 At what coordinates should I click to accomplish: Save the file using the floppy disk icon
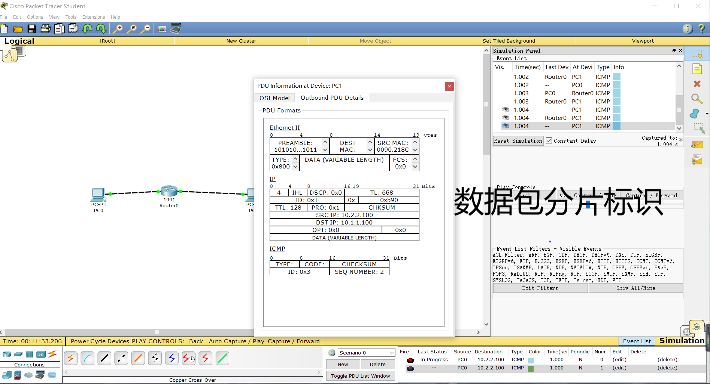tap(32, 29)
